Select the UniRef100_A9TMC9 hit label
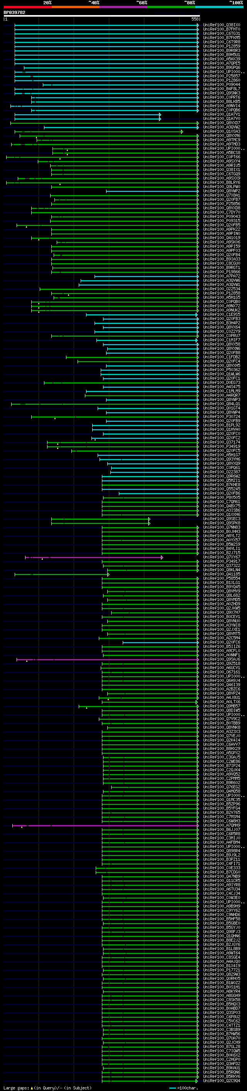This screenshot has height=1091, width=247. point(222,140)
